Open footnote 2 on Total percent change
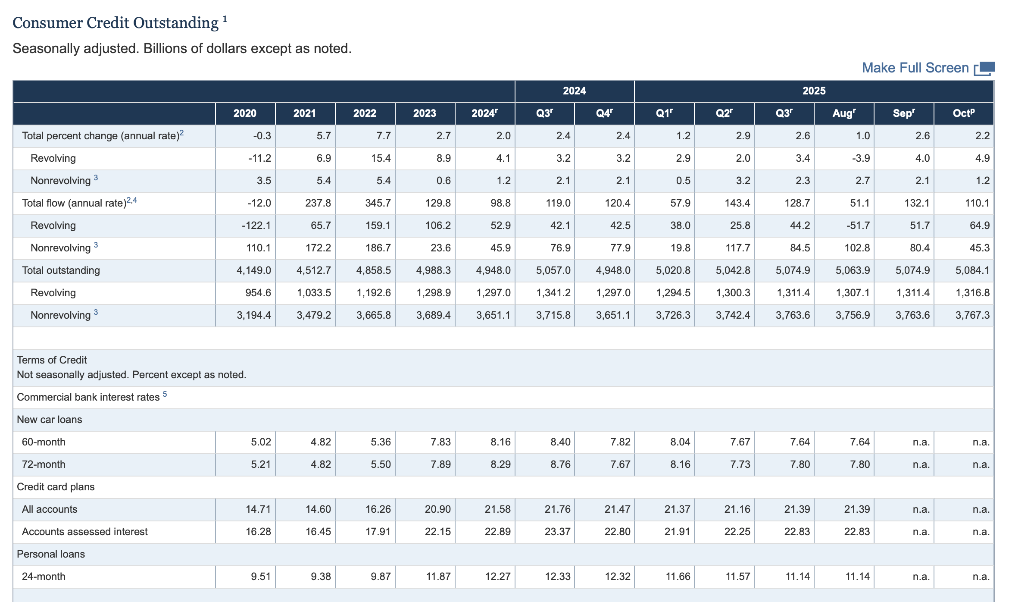Image resolution: width=1012 pixels, height=602 pixels. point(182,133)
